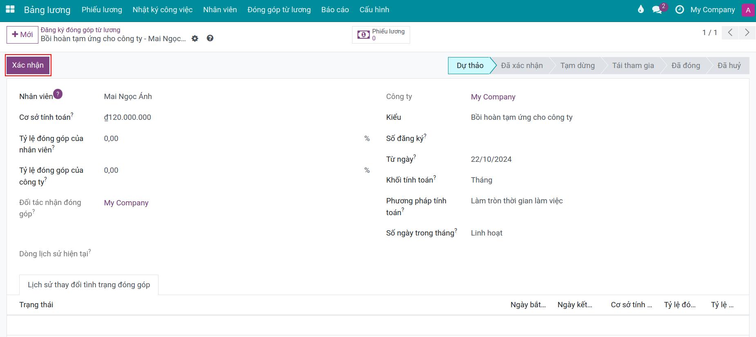Click the Từ ngày date field
Image resolution: width=756 pixels, height=337 pixels.
603,159
